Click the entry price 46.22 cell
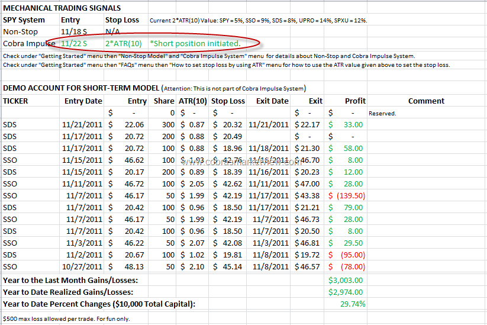 tap(126, 243)
